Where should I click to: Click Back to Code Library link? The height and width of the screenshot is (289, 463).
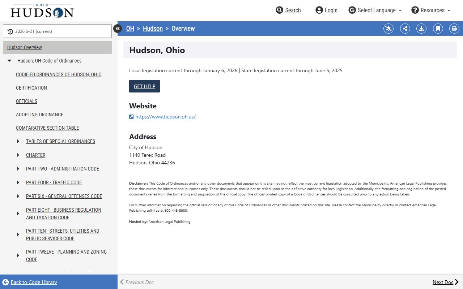(34, 282)
